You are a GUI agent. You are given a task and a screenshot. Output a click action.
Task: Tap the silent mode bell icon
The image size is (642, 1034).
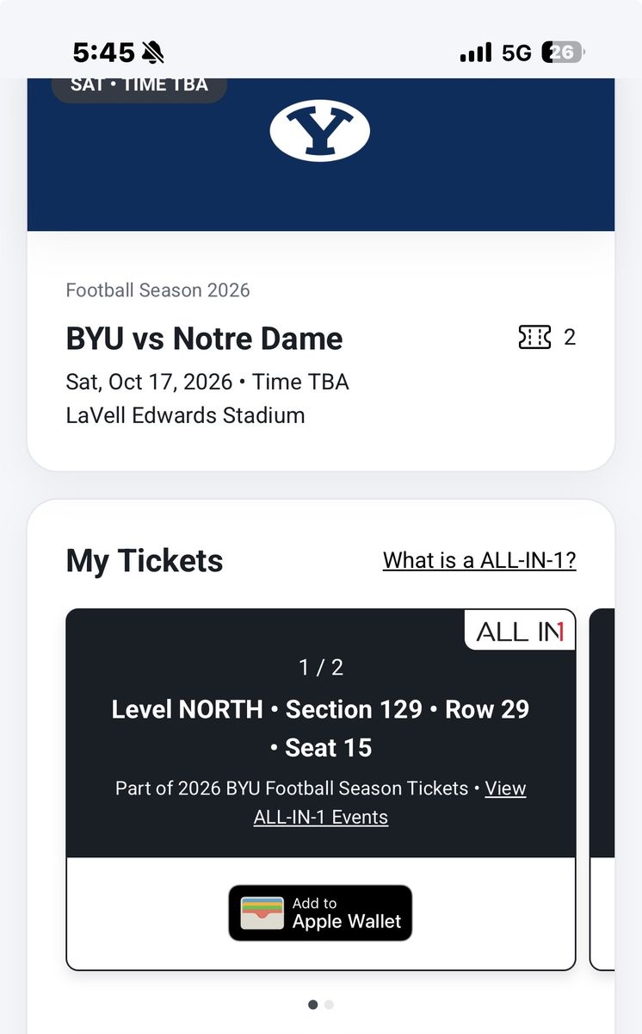point(153,53)
